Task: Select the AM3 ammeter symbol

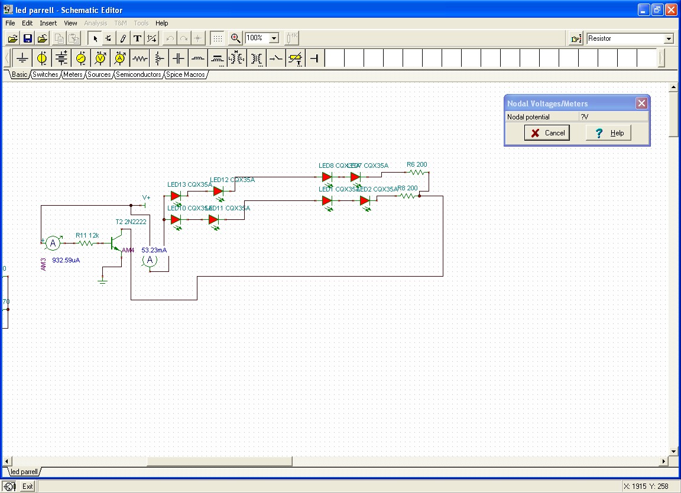Action: point(53,243)
